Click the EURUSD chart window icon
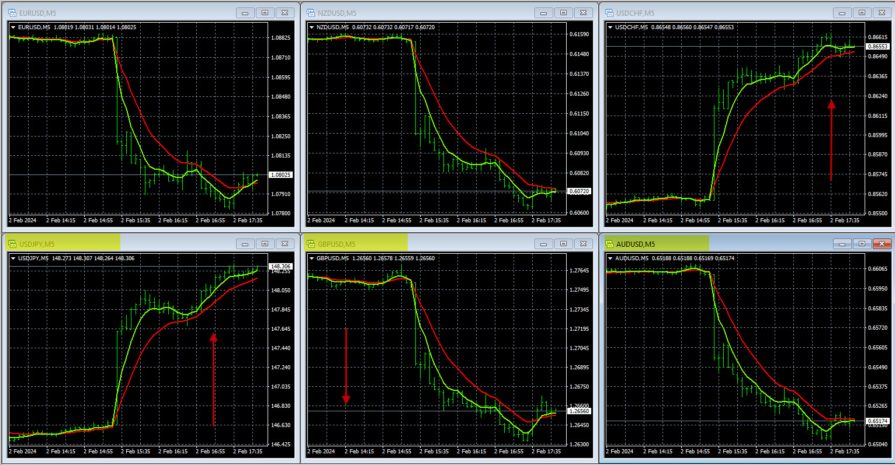This screenshot has height=465, width=895. pyautogui.click(x=12, y=13)
